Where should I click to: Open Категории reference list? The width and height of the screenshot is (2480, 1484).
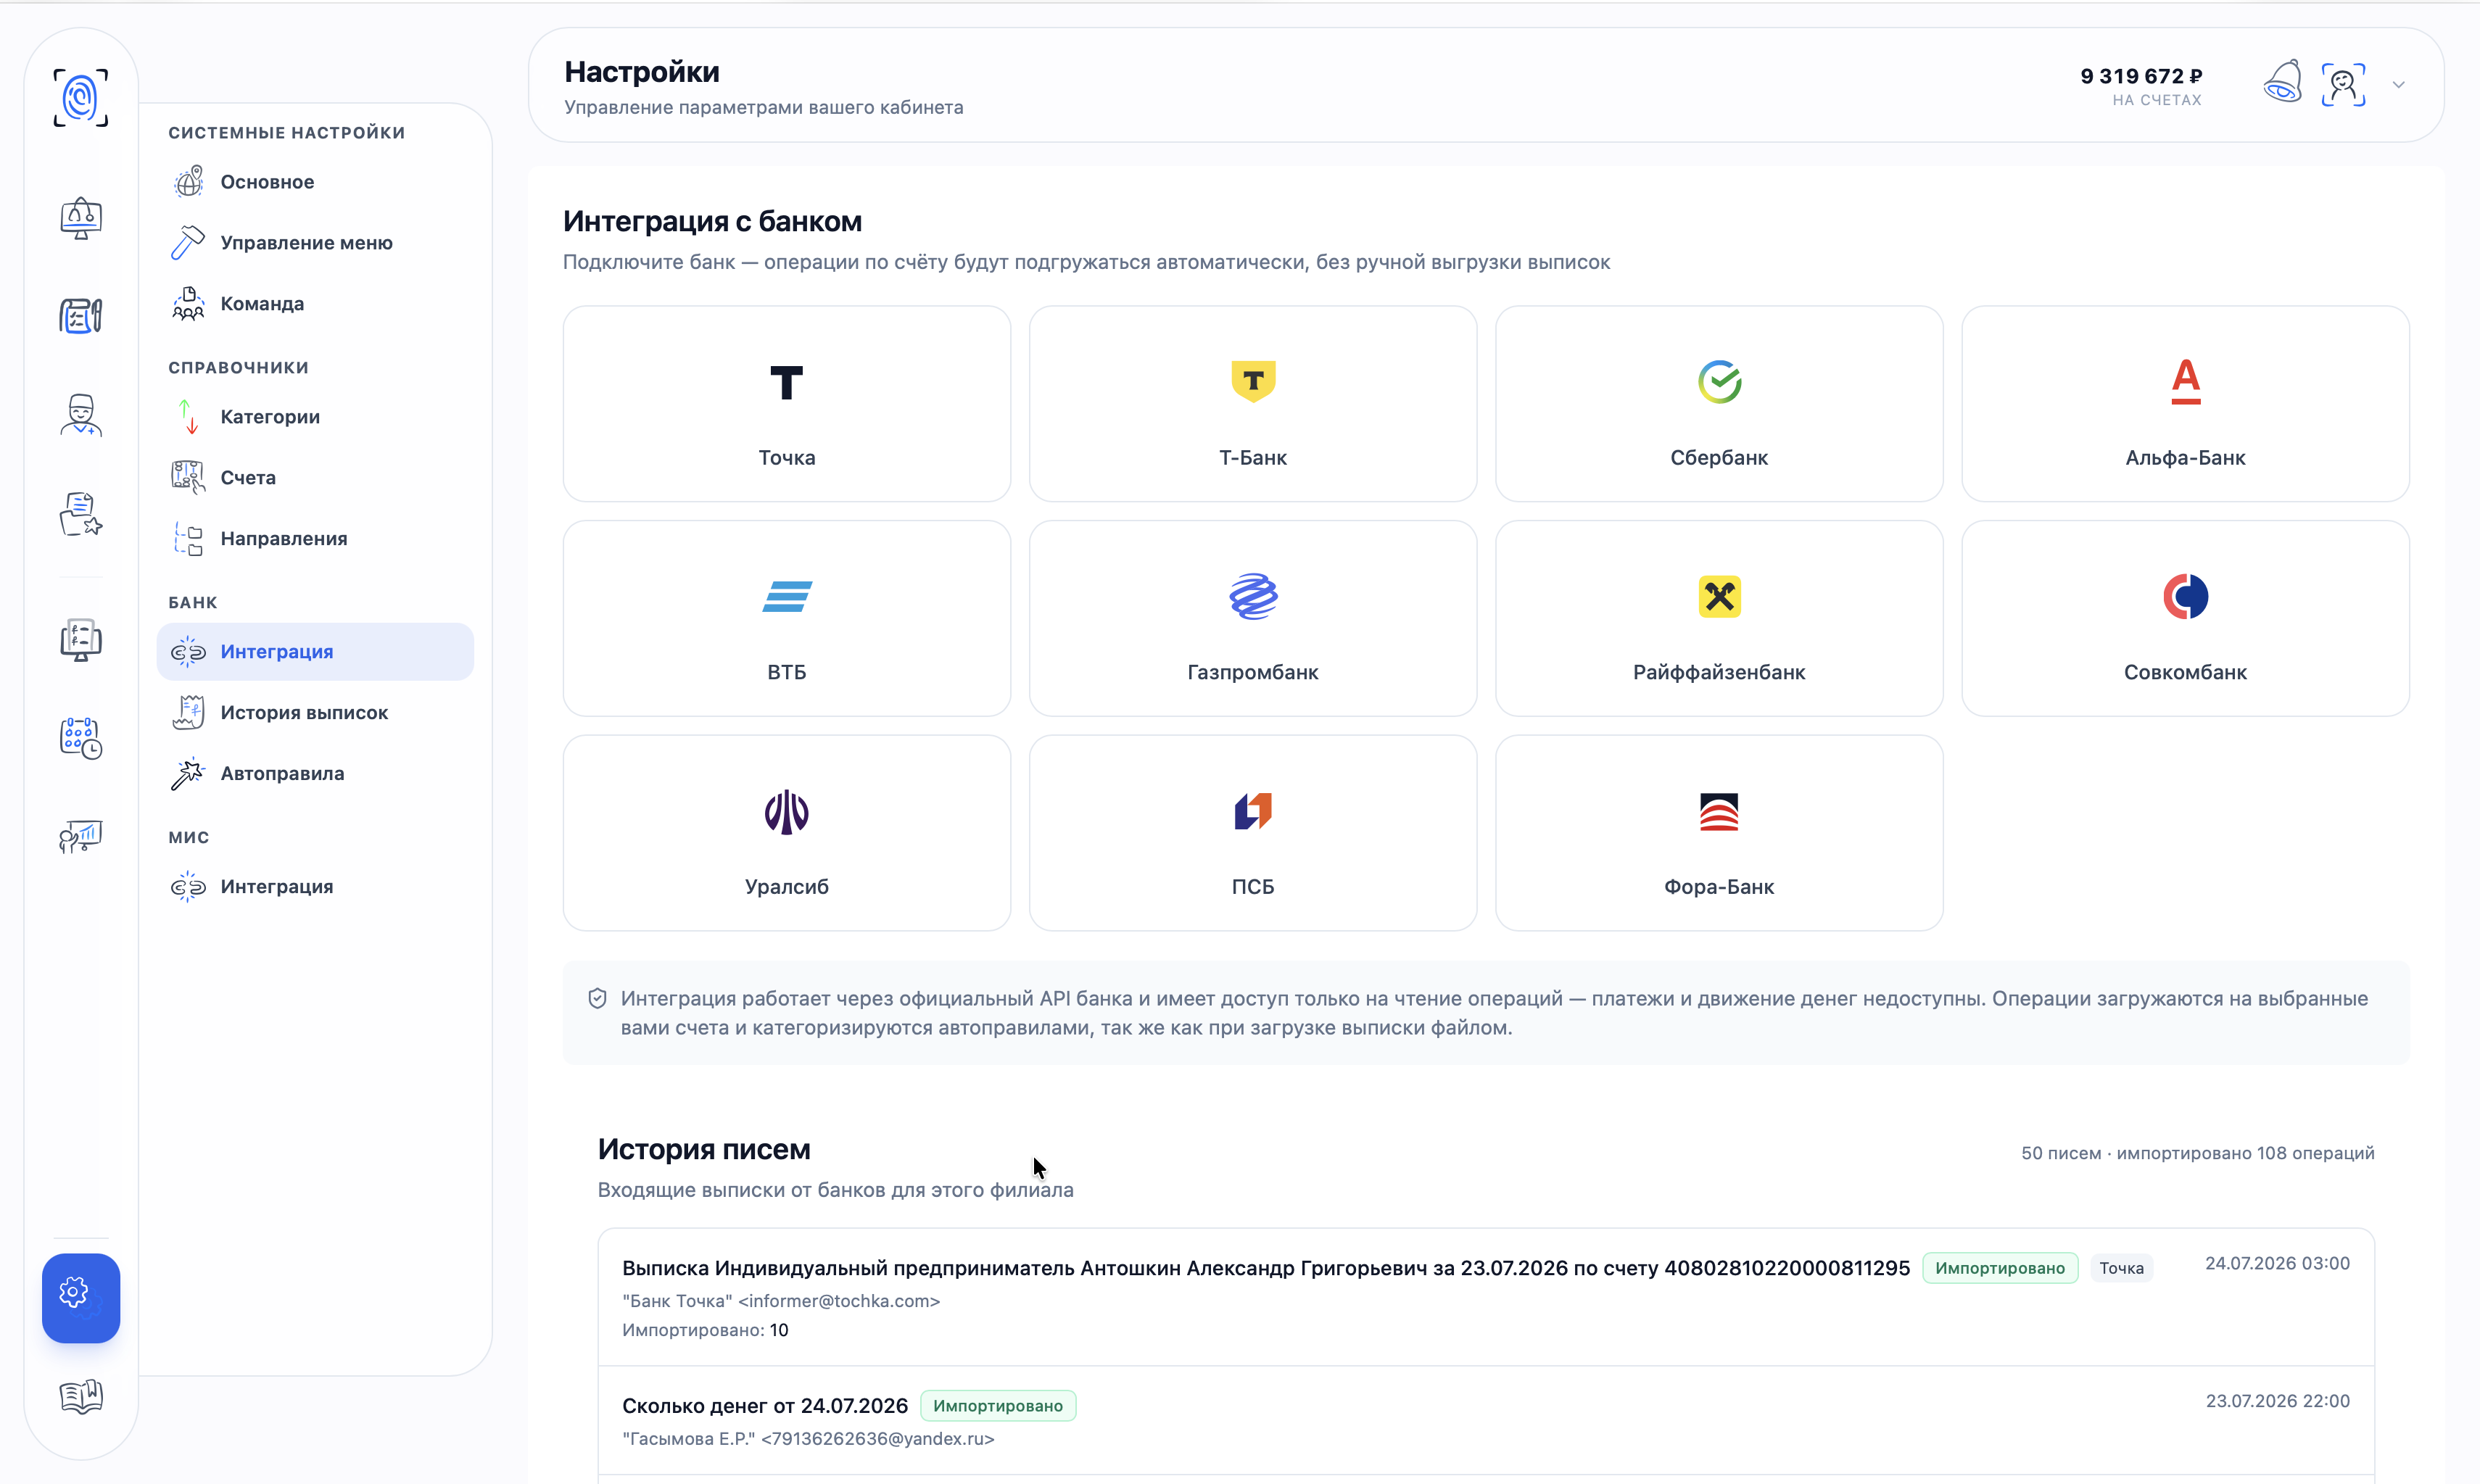tap(315, 417)
